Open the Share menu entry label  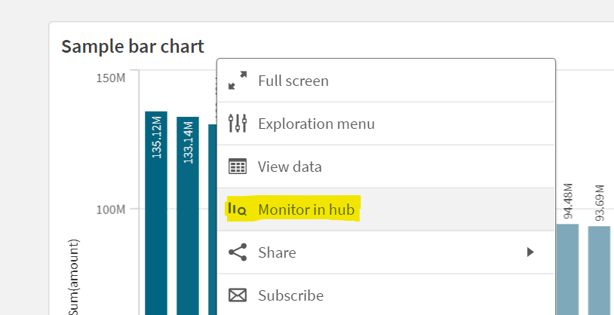point(277,252)
